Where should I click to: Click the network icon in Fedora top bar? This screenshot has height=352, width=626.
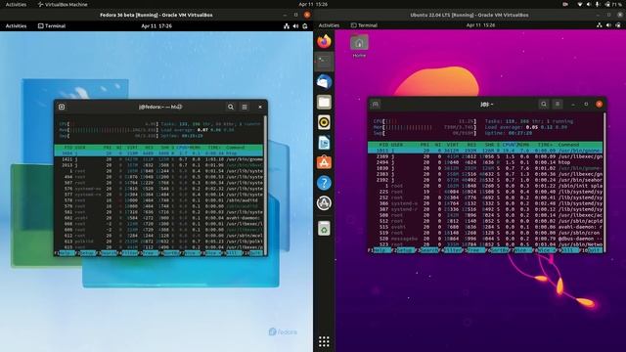point(287,26)
